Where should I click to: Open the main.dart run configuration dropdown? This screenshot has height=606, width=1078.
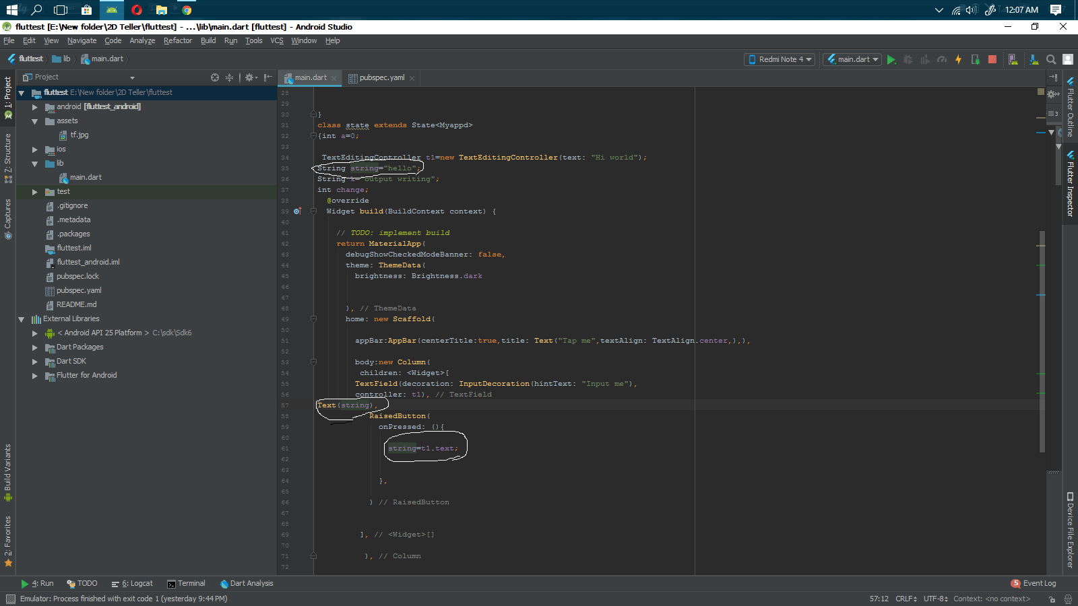(x=852, y=59)
